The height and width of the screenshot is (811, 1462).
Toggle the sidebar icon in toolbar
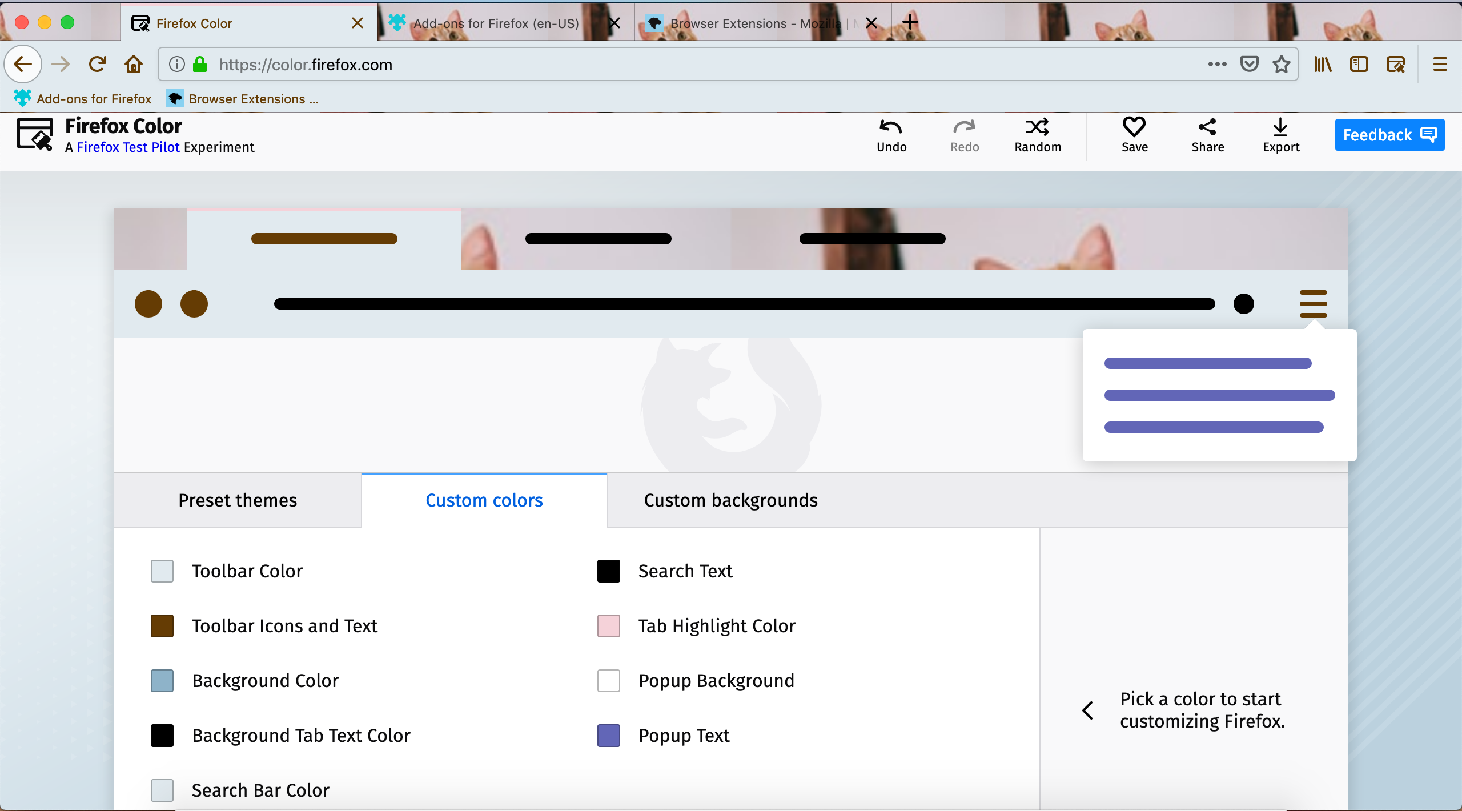(1359, 64)
